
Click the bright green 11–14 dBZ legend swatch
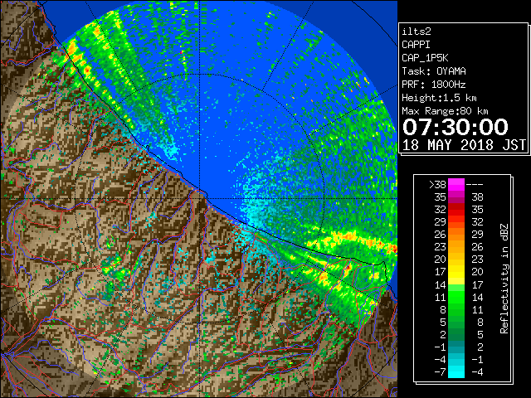click(456, 297)
